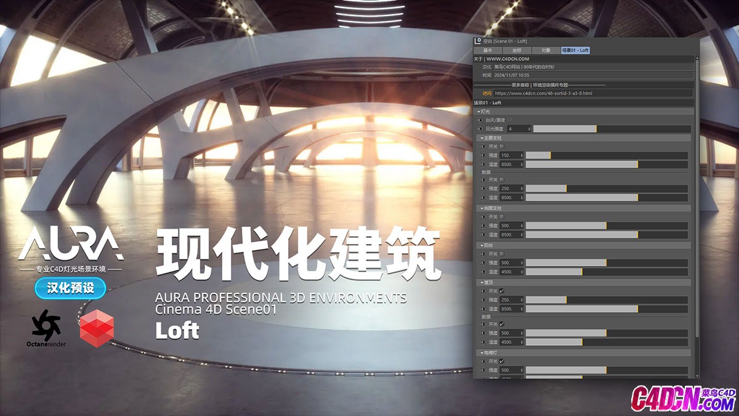739x416 pixels.
Task: Collapse the 主要支柱 section
Action: click(481, 137)
